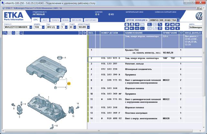Viewport: 207px width, 134px height.
Task: Click the previous-with-bar arrow icon
Action: [x=172, y=28]
